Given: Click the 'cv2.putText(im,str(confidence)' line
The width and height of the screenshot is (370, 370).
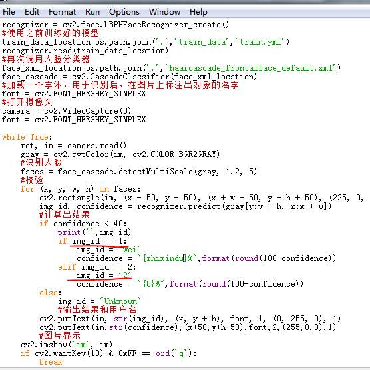Looking at the screenshot, I should [x=188, y=327].
